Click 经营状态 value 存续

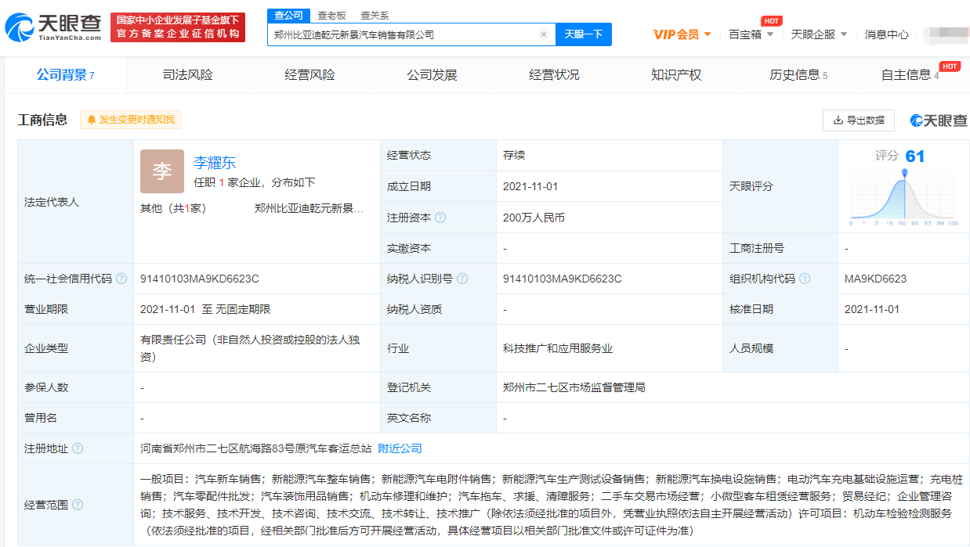pyautogui.click(x=514, y=156)
